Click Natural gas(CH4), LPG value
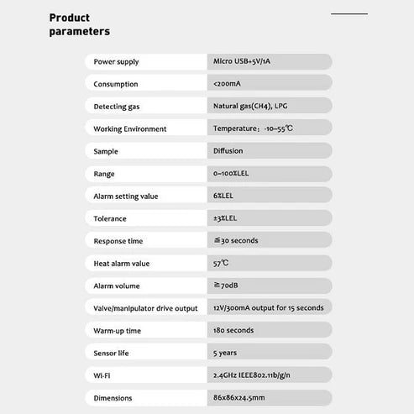414x414 pixels. (x=250, y=106)
